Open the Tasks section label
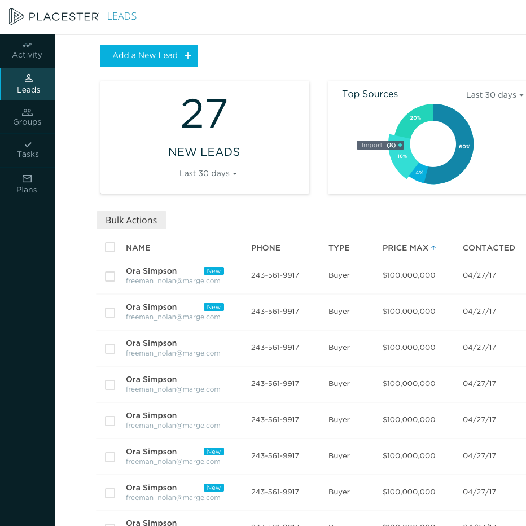The image size is (526, 526). point(28,154)
